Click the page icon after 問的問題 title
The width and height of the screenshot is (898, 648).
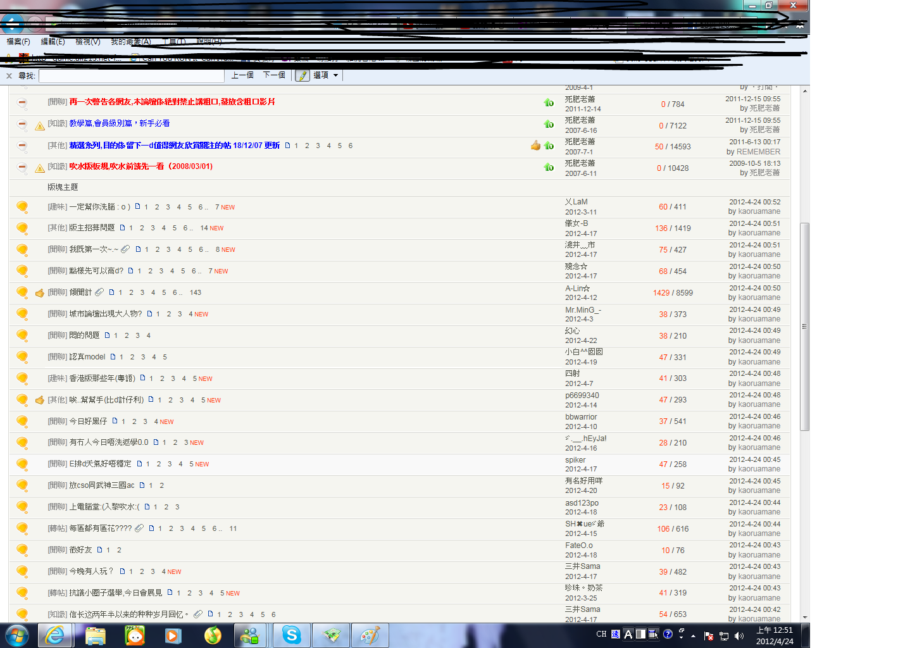[108, 335]
